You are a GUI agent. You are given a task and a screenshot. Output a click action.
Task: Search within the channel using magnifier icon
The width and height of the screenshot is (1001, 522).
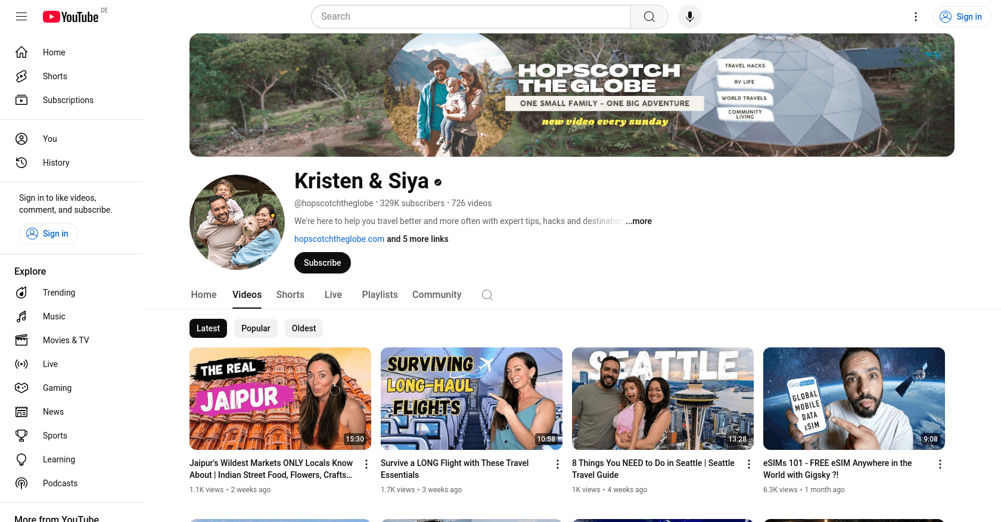pyautogui.click(x=487, y=295)
